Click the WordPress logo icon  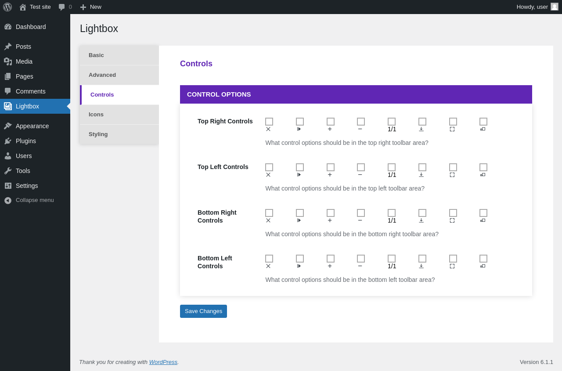[7, 7]
